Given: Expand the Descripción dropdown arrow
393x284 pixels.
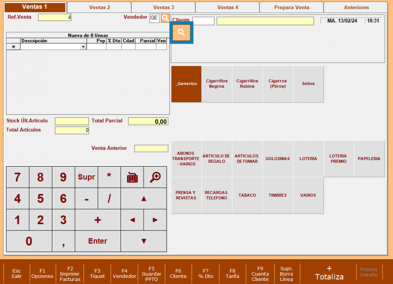Looking at the screenshot, I should [83, 47].
